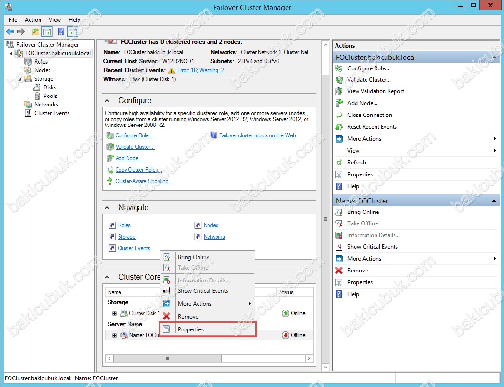504x387 pixels.
Task: Click the Networks link under Navigate
Action: point(214,237)
